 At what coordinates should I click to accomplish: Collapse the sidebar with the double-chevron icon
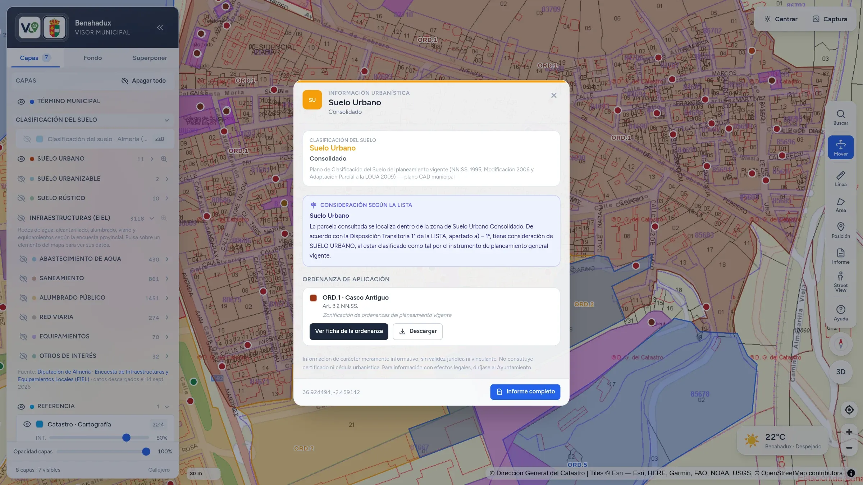pos(160,27)
